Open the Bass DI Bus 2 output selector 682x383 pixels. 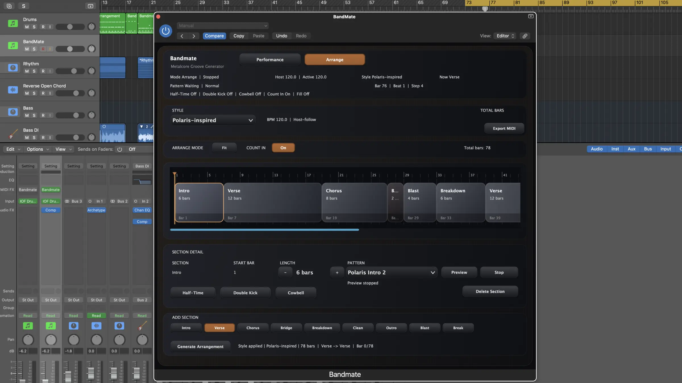[x=142, y=300]
